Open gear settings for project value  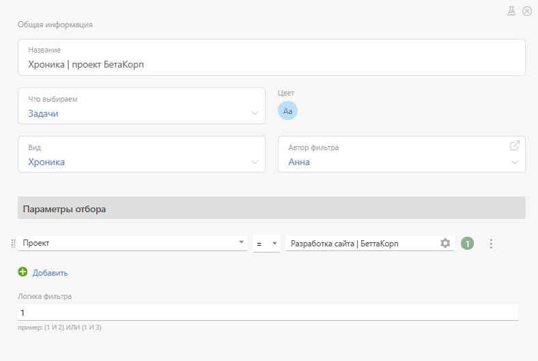pyautogui.click(x=445, y=243)
